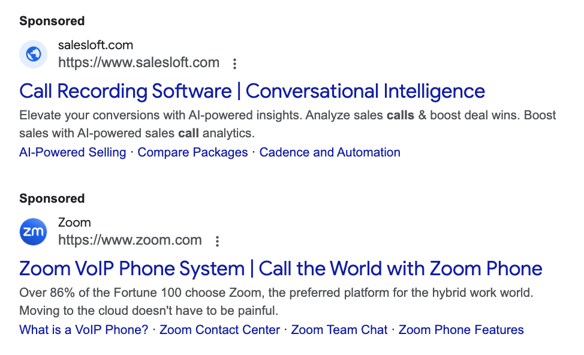This screenshot has height=355, width=584.
Task: Click the Zoom logo icon
Action: point(34,232)
